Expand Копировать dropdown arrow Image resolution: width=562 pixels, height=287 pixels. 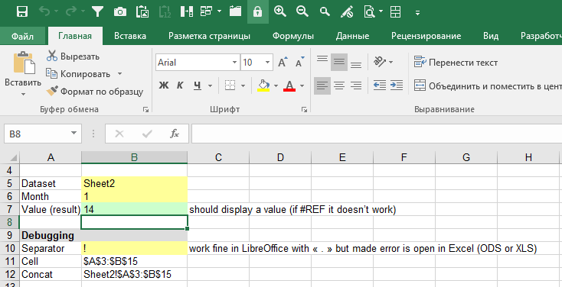(119, 74)
